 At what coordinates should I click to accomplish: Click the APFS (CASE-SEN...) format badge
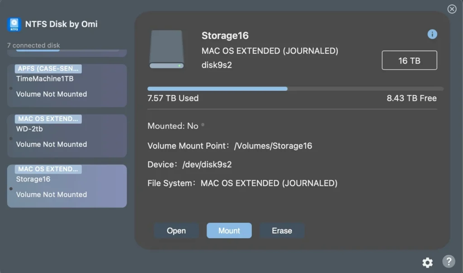pos(47,69)
